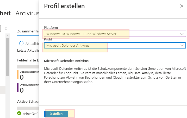Click the green checkmark status icon
Image resolution: width=187 pixels, height=118 pixels.
click(x=19, y=113)
